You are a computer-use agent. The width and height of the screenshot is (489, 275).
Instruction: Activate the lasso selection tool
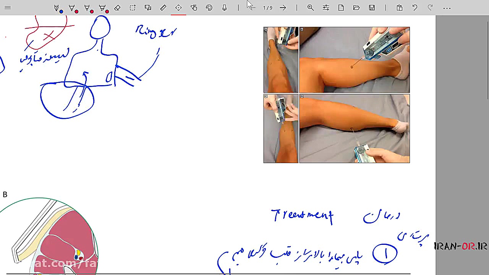coord(133,8)
